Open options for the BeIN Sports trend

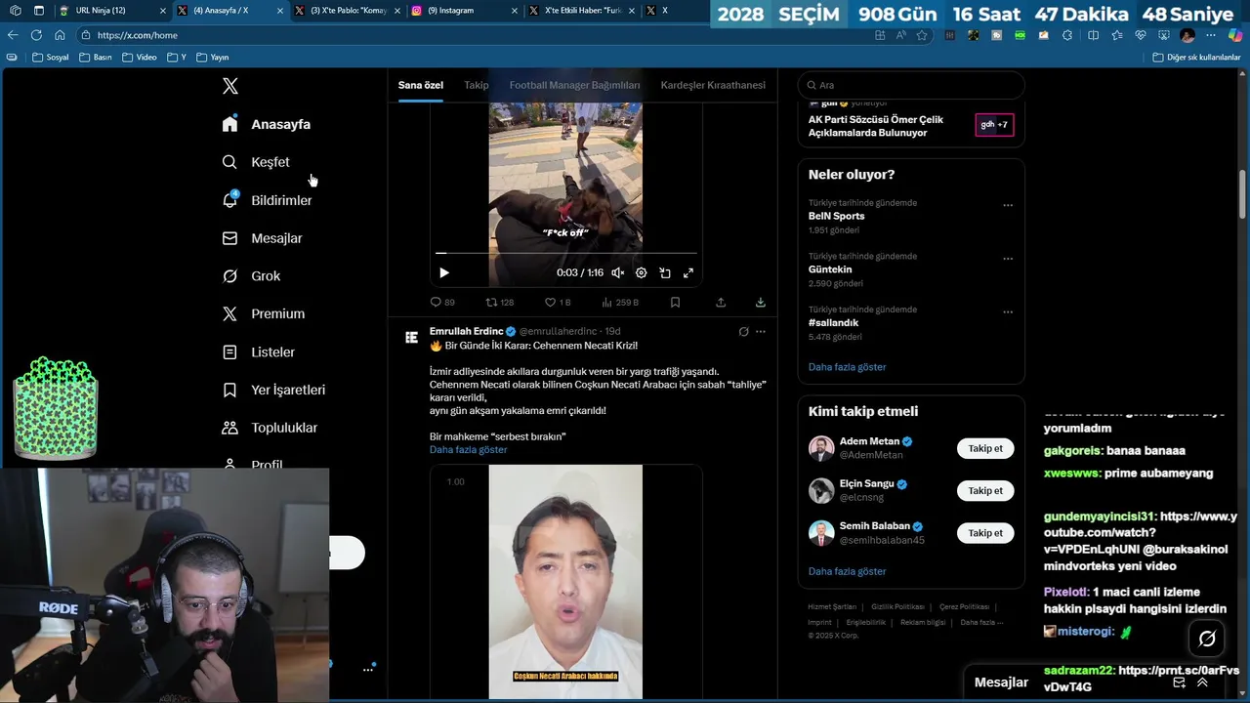pos(1008,205)
